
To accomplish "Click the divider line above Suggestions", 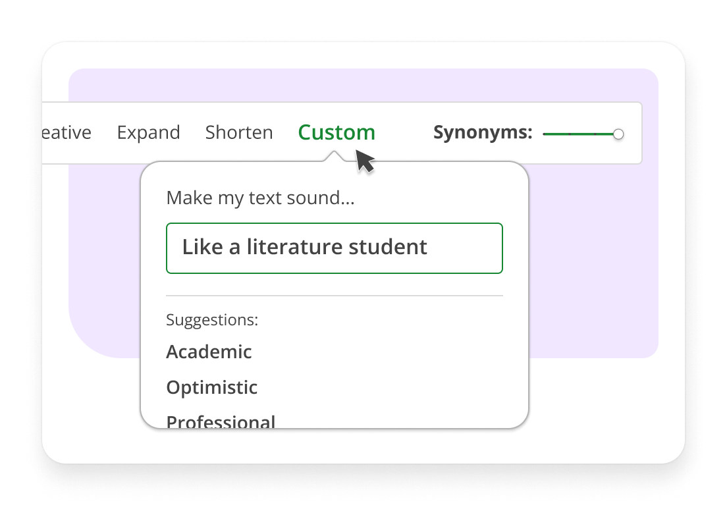I will (334, 296).
